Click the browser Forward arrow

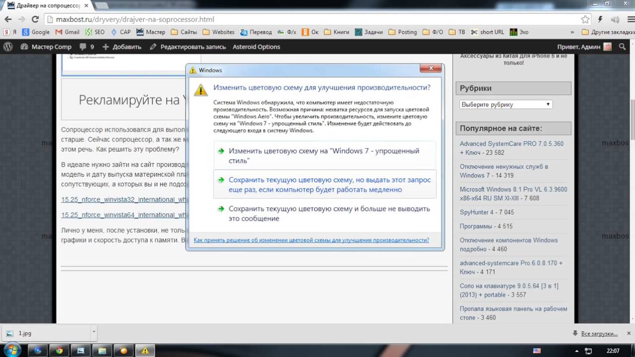21,19
